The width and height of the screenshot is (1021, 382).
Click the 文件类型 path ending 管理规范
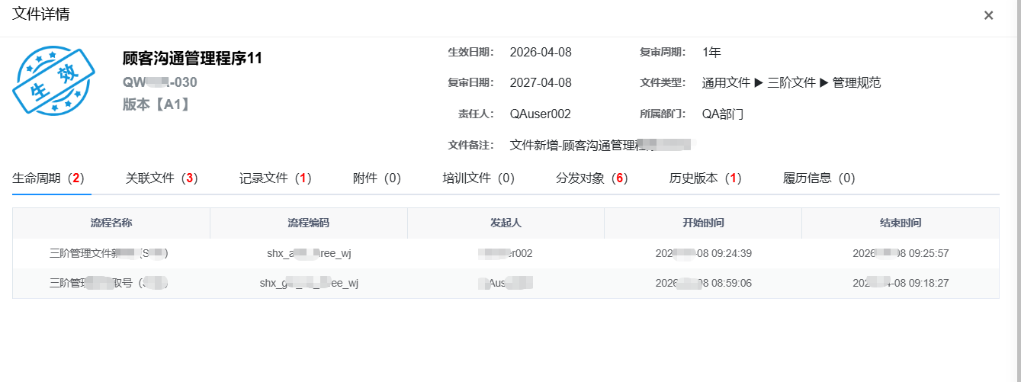[791, 83]
